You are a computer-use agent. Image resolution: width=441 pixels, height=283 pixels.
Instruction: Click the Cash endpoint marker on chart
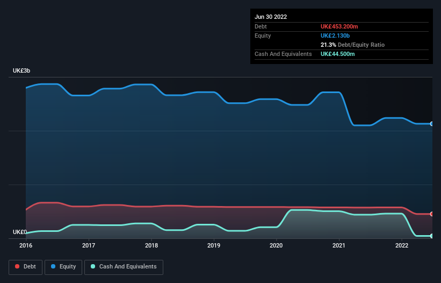(x=432, y=236)
